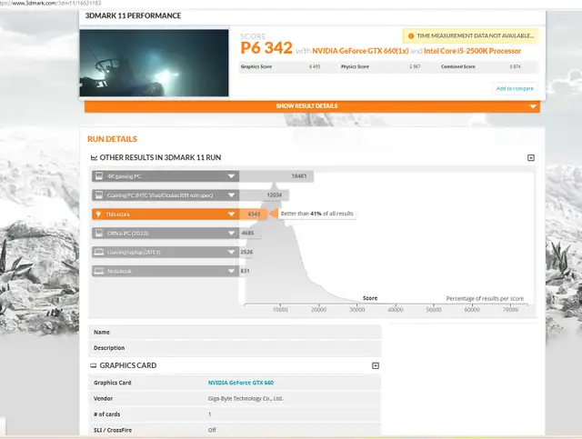Expand the Gaming PC (HTC Vive/Oculus Rift) dropdown arrow
Image resolution: width=582 pixels, height=439 pixels.
click(231, 195)
